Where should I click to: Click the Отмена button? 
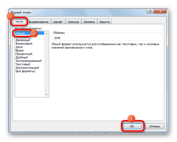pyautogui.click(x=154, y=126)
